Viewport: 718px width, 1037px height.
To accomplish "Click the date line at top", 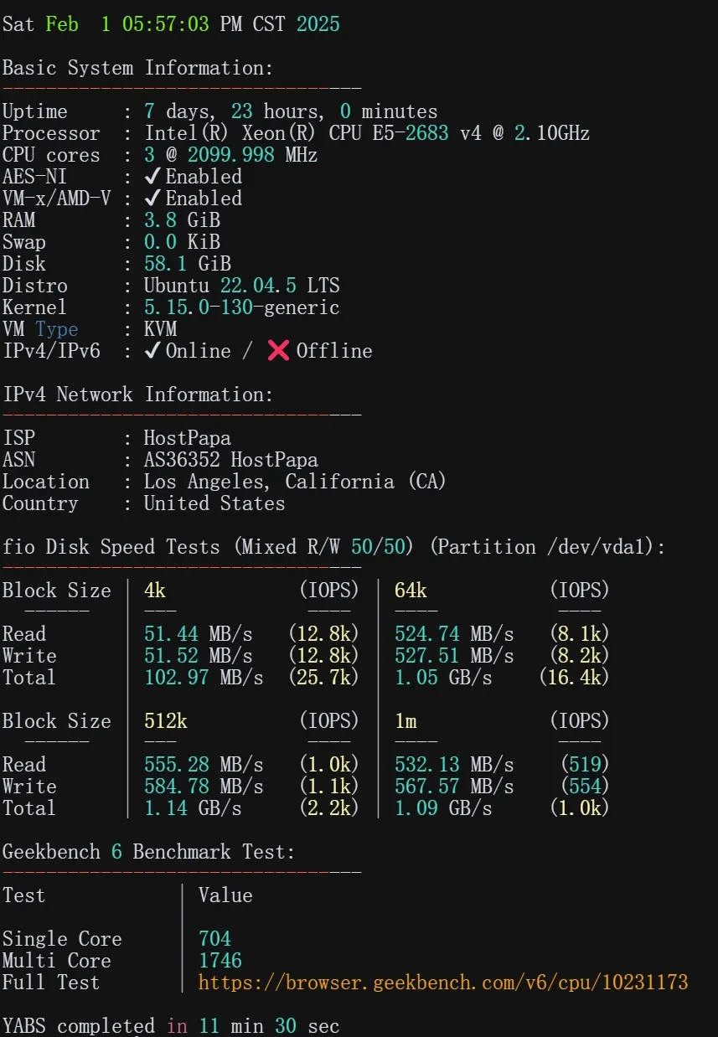I will pos(171,24).
